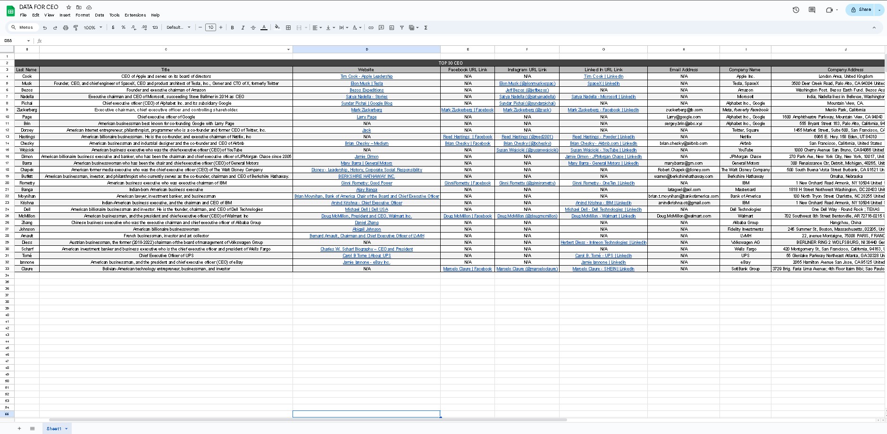Toggle bold formatting
Viewport: 887px width, 434px height.
[x=233, y=28]
